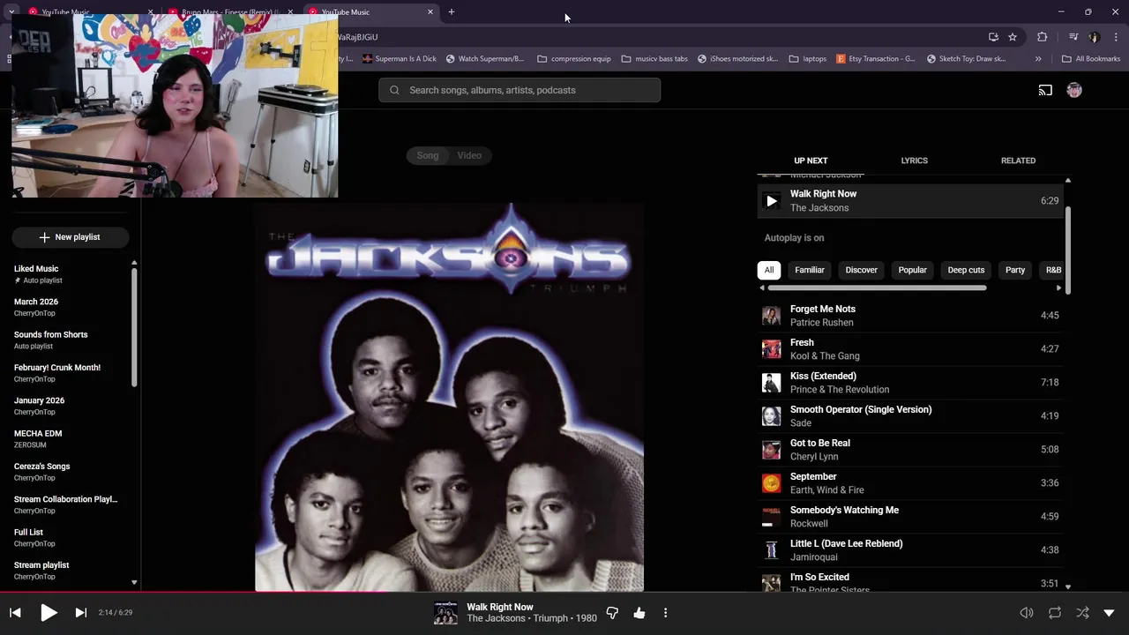Click Fresh by Kool & The Gang thumbnail
The width and height of the screenshot is (1129, 635).
coord(771,349)
